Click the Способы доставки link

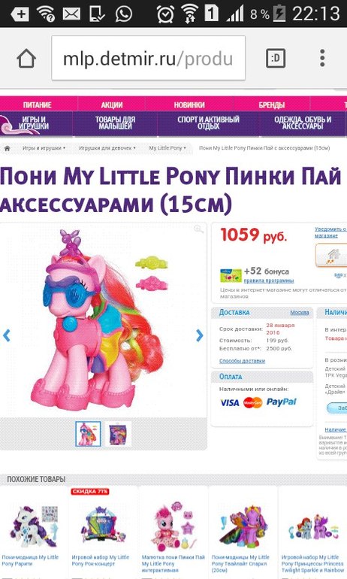[x=242, y=361]
